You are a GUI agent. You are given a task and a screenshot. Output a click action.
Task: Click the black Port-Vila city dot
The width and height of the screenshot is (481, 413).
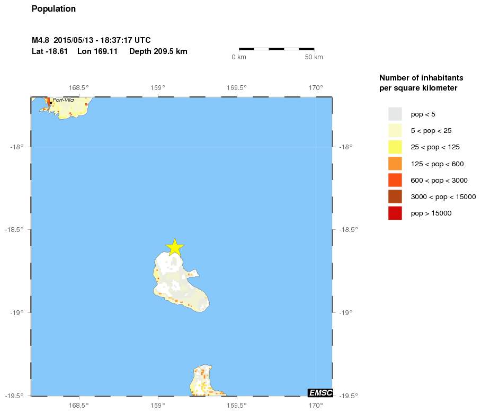coord(51,103)
